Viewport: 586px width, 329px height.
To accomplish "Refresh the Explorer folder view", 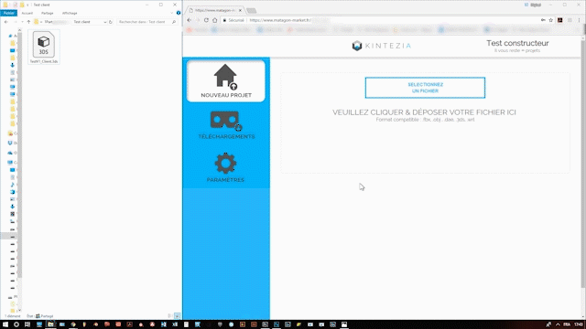I will (x=111, y=22).
